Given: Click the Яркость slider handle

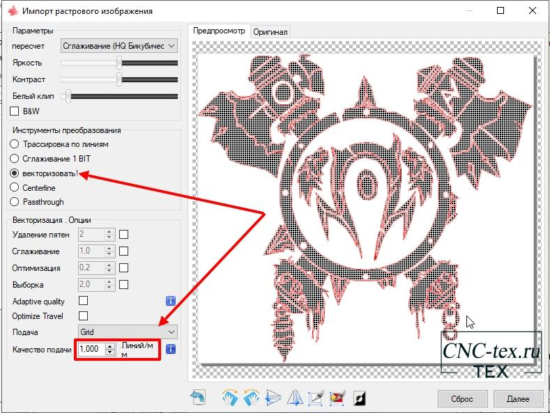Looking at the screenshot, I should 119,63.
